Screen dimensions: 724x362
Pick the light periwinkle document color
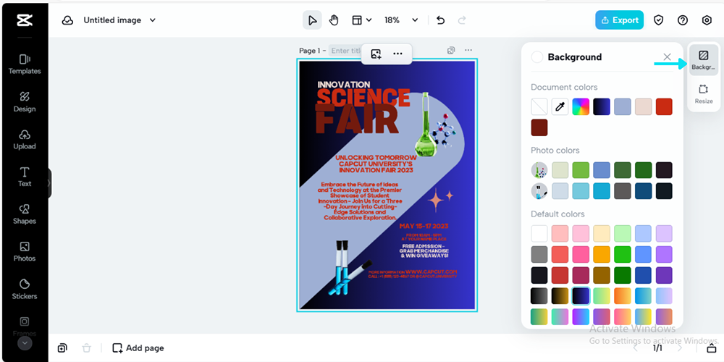(623, 106)
